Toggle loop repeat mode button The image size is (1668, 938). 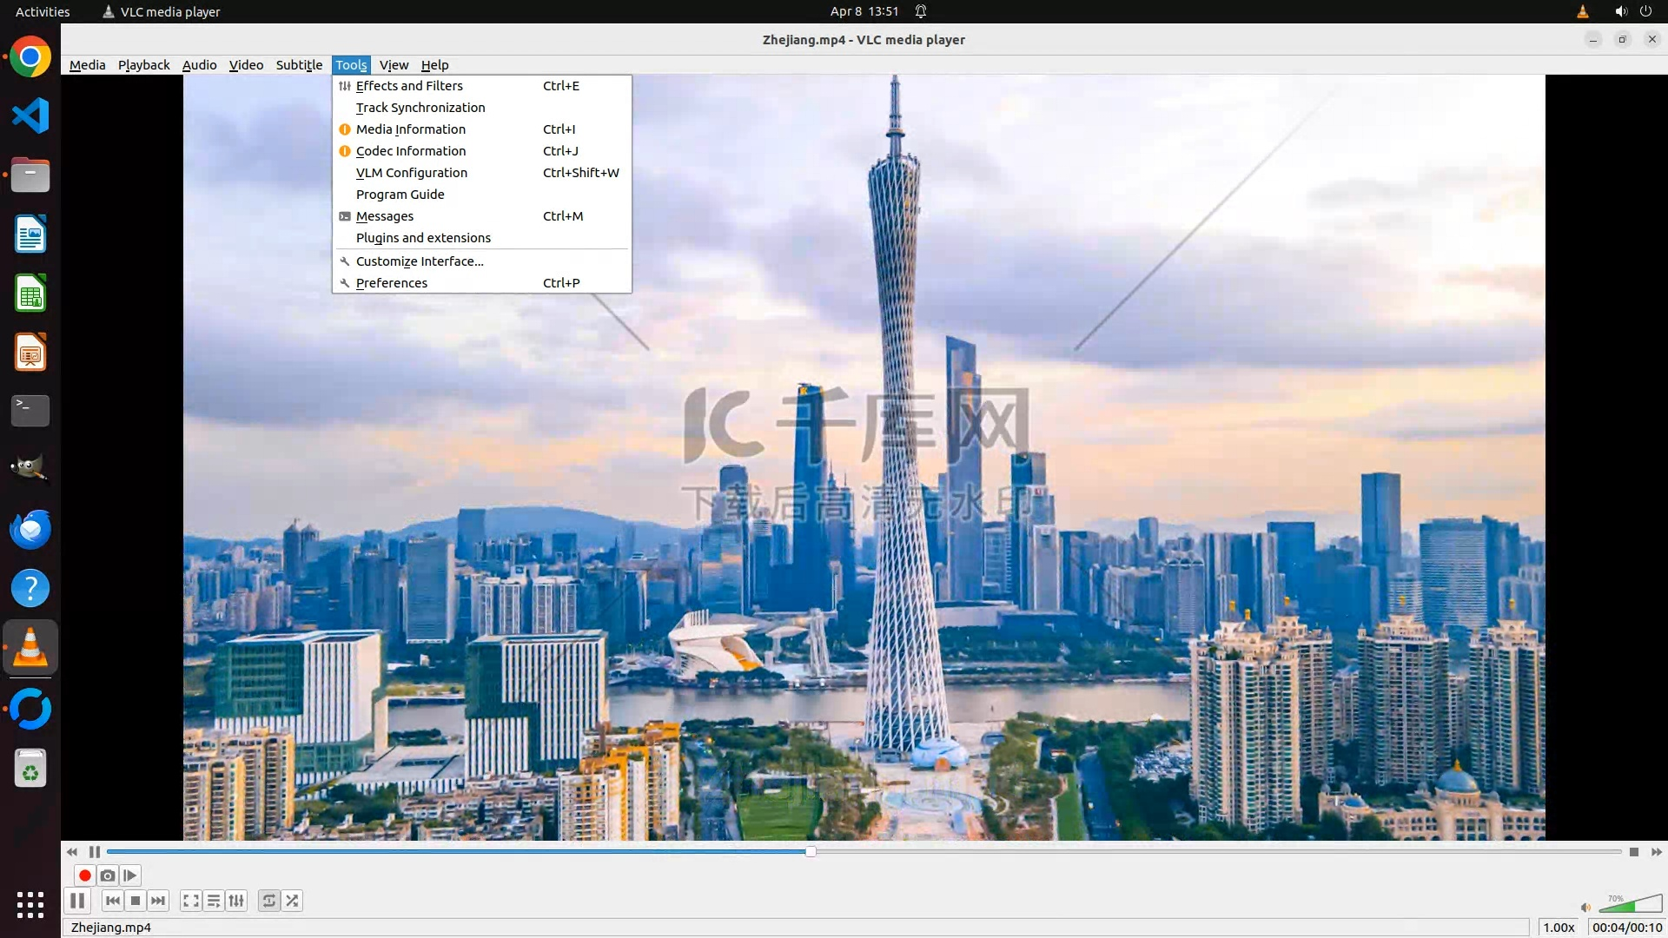(x=269, y=901)
